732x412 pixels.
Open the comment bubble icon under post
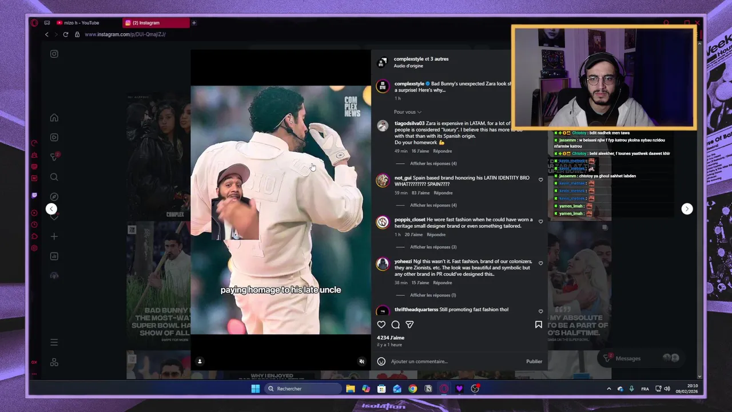[395, 324]
